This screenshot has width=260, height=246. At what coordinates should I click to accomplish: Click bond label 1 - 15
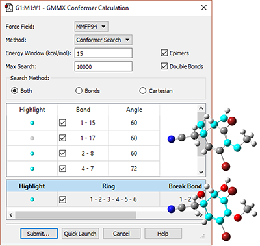click(88, 123)
